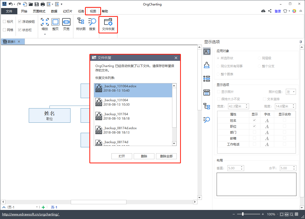This screenshot has height=219, width=305.
Task: Enable the 网格 grid checkbox
Action: point(4,30)
